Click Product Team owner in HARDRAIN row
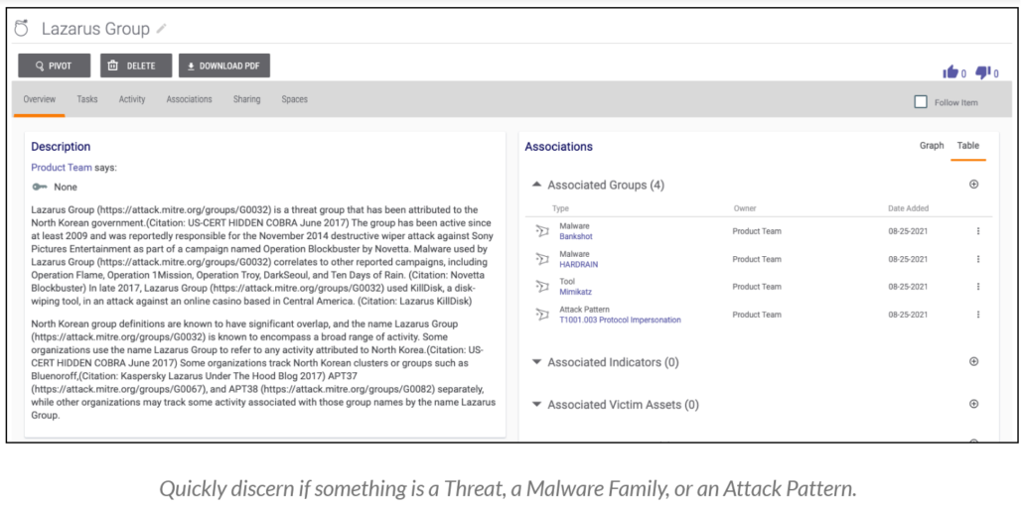The image size is (1023, 513). tap(756, 259)
